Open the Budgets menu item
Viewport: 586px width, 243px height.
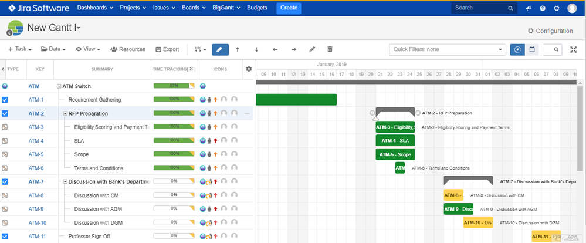257,8
